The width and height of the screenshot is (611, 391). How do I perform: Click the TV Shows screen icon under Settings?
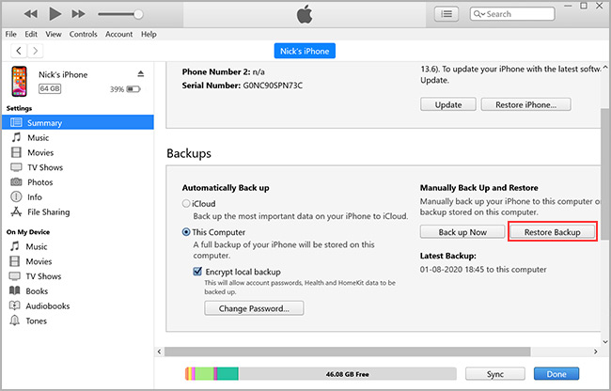point(16,167)
